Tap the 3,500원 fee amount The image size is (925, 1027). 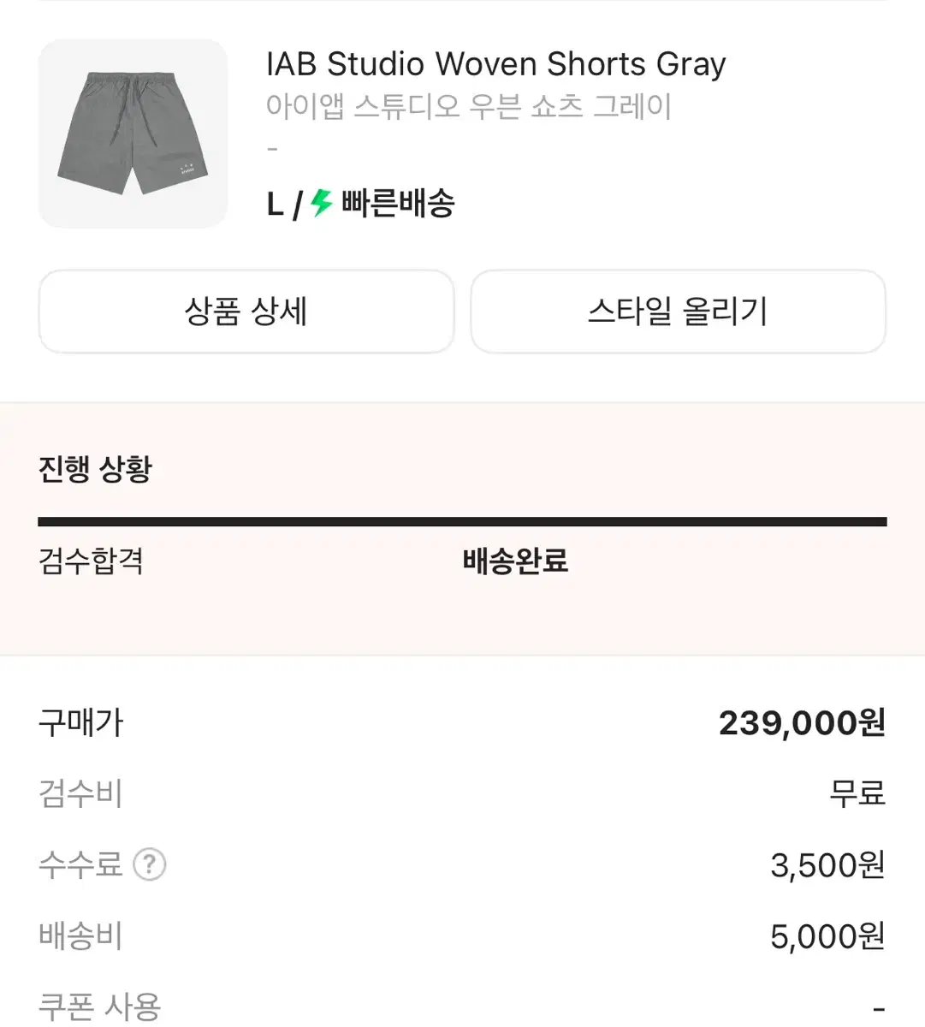(827, 865)
